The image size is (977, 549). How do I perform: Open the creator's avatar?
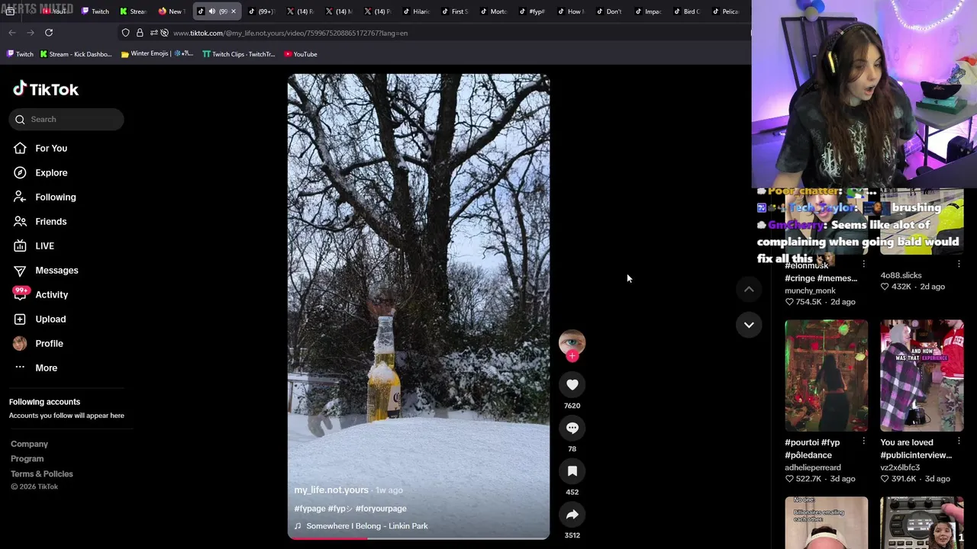pos(572,342)
